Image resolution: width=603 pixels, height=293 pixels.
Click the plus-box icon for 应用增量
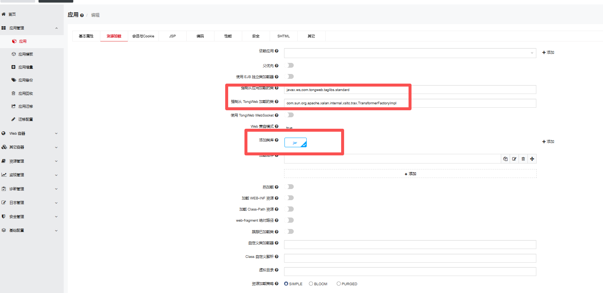tap(14, 67)
